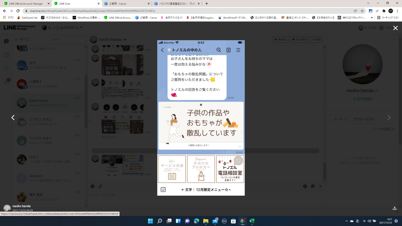
Task: Switch to LINE Official Account Manager tab
Action: tap(26, 4)
